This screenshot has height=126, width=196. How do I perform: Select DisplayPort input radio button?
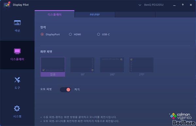tap(42, 34)
